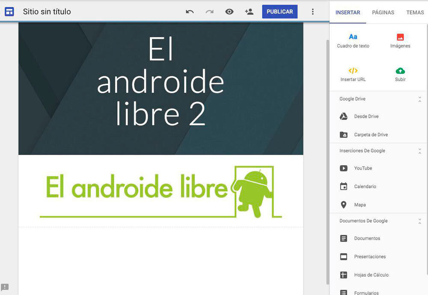Open the three-dot more options menu

[313, 12]
